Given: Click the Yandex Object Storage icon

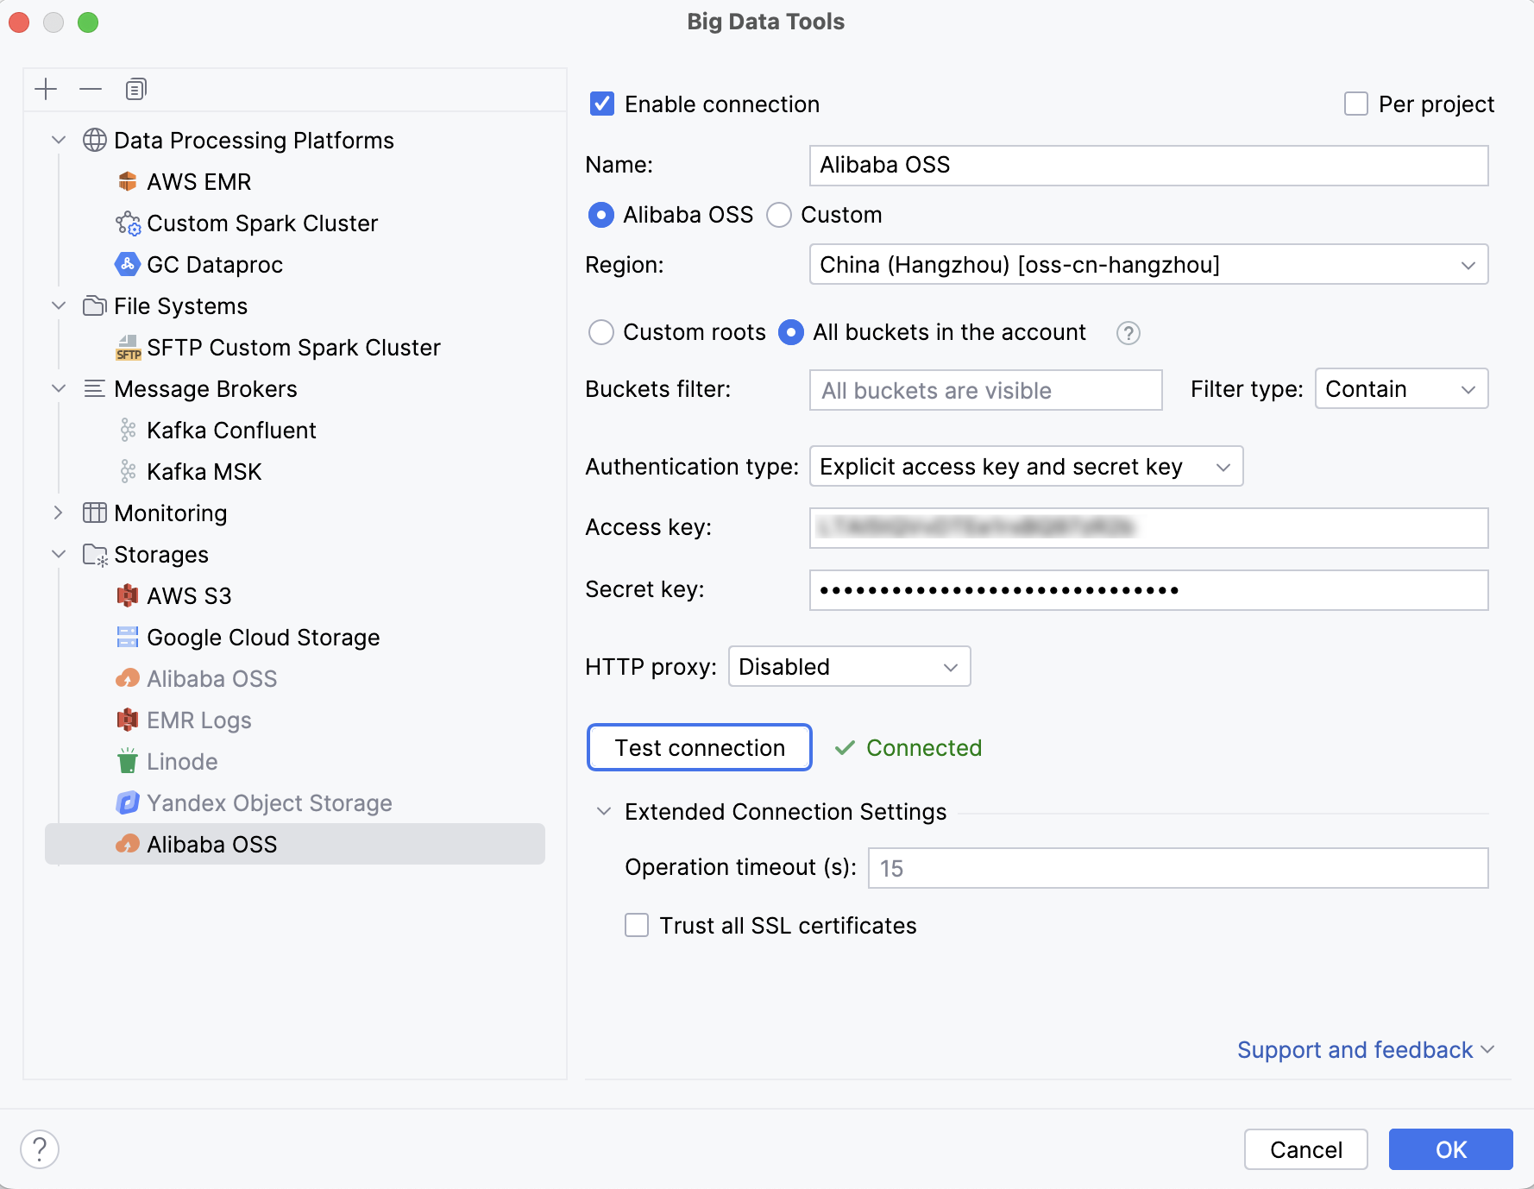Looking at the screenshot, I should click(x=128, y=802).
